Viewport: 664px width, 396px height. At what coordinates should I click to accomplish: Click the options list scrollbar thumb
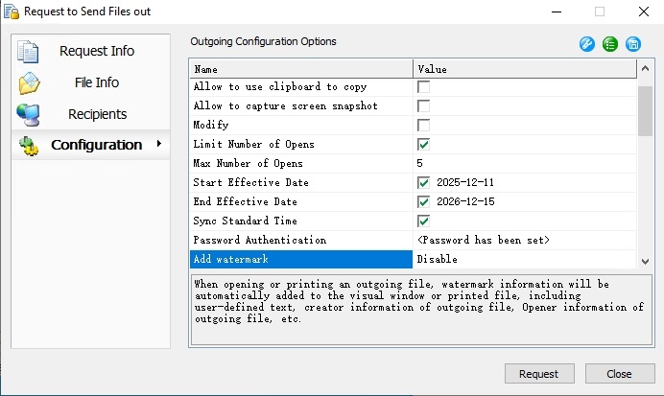tap(645, 111)
